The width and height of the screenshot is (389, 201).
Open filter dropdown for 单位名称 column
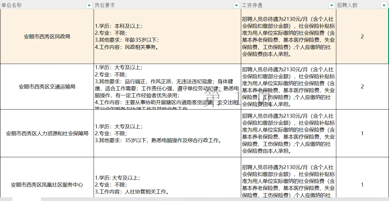[89, 5]
